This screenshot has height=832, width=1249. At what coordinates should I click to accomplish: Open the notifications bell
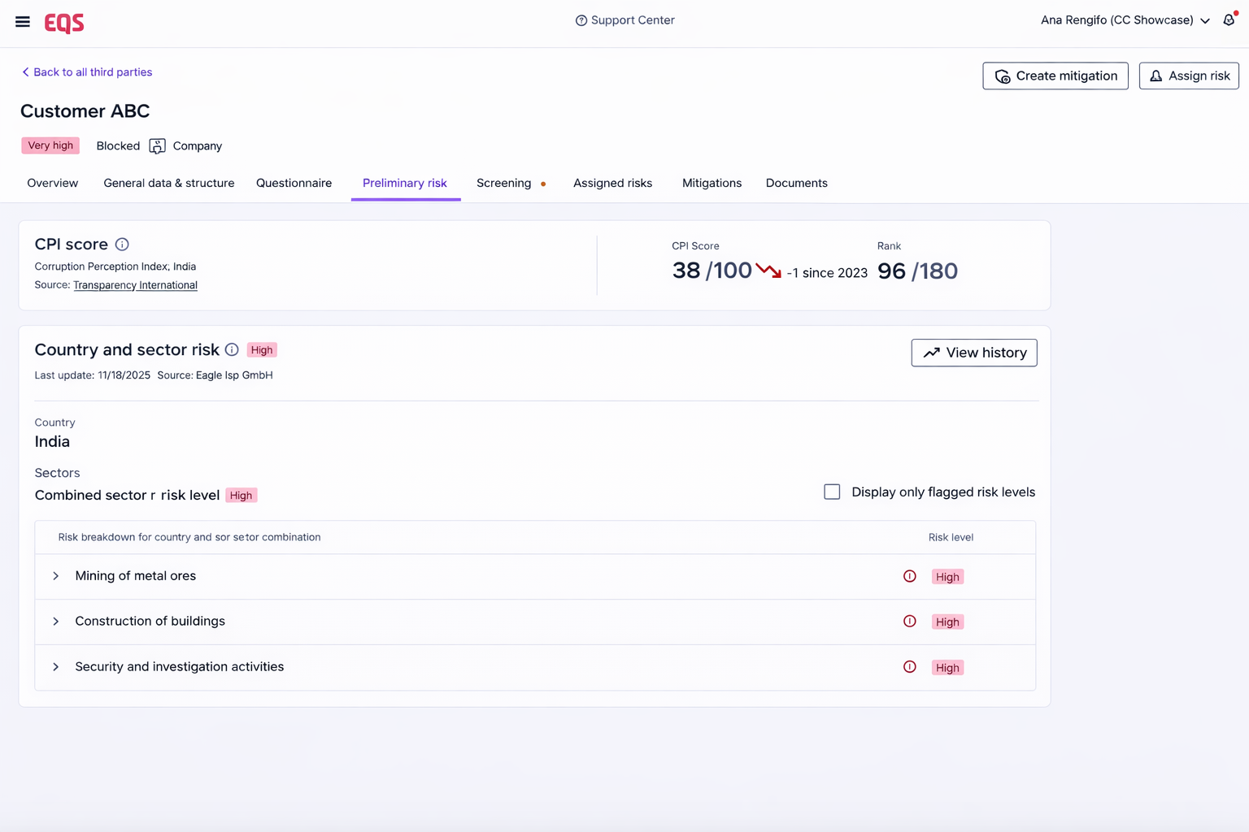pos(1229,20)
